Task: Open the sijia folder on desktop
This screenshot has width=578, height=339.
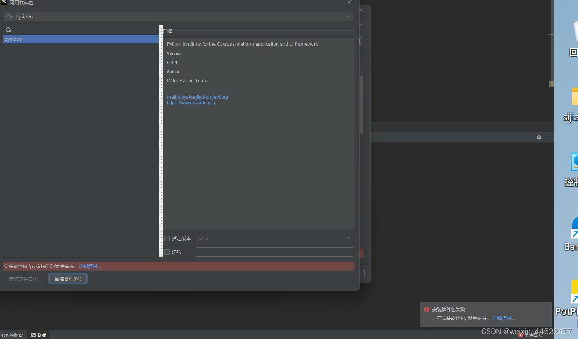Action: [571, 105]
